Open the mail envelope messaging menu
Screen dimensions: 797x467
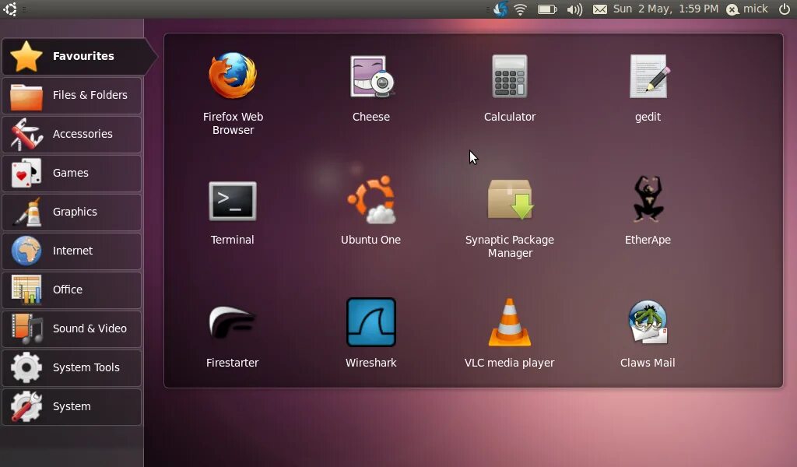tap(600, 9)
